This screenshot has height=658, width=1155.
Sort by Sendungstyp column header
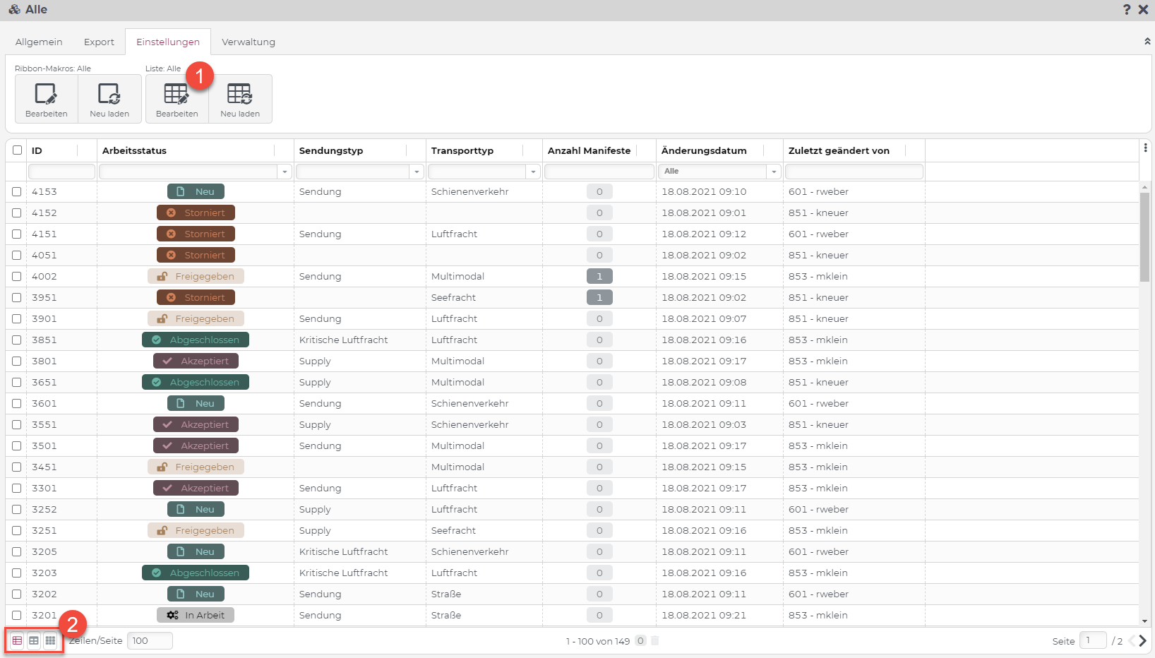[x=331, y=150]
